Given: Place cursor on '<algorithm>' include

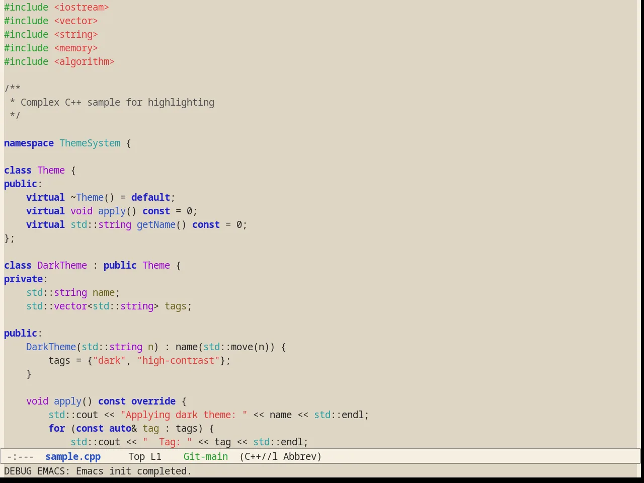Looking at the screenshot, I should tap(85, 61).
